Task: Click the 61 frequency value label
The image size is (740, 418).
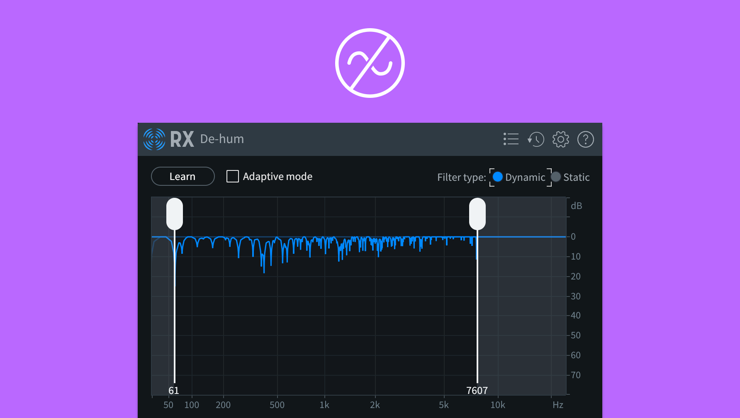Action: tap(174, 391)
